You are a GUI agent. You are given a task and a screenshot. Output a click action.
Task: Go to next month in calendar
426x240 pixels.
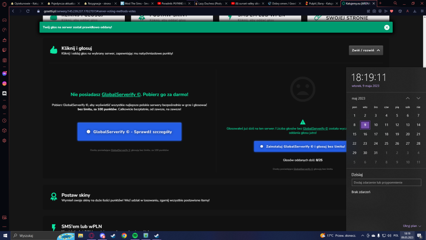click(418, 98)
